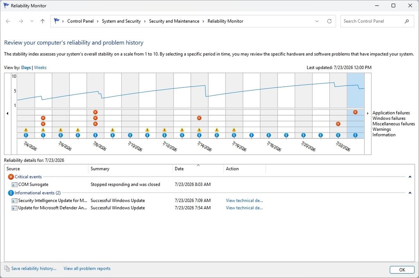Click the Critical events group label
Viewport: 419px width, 278px height.
[x=28, y=177]
